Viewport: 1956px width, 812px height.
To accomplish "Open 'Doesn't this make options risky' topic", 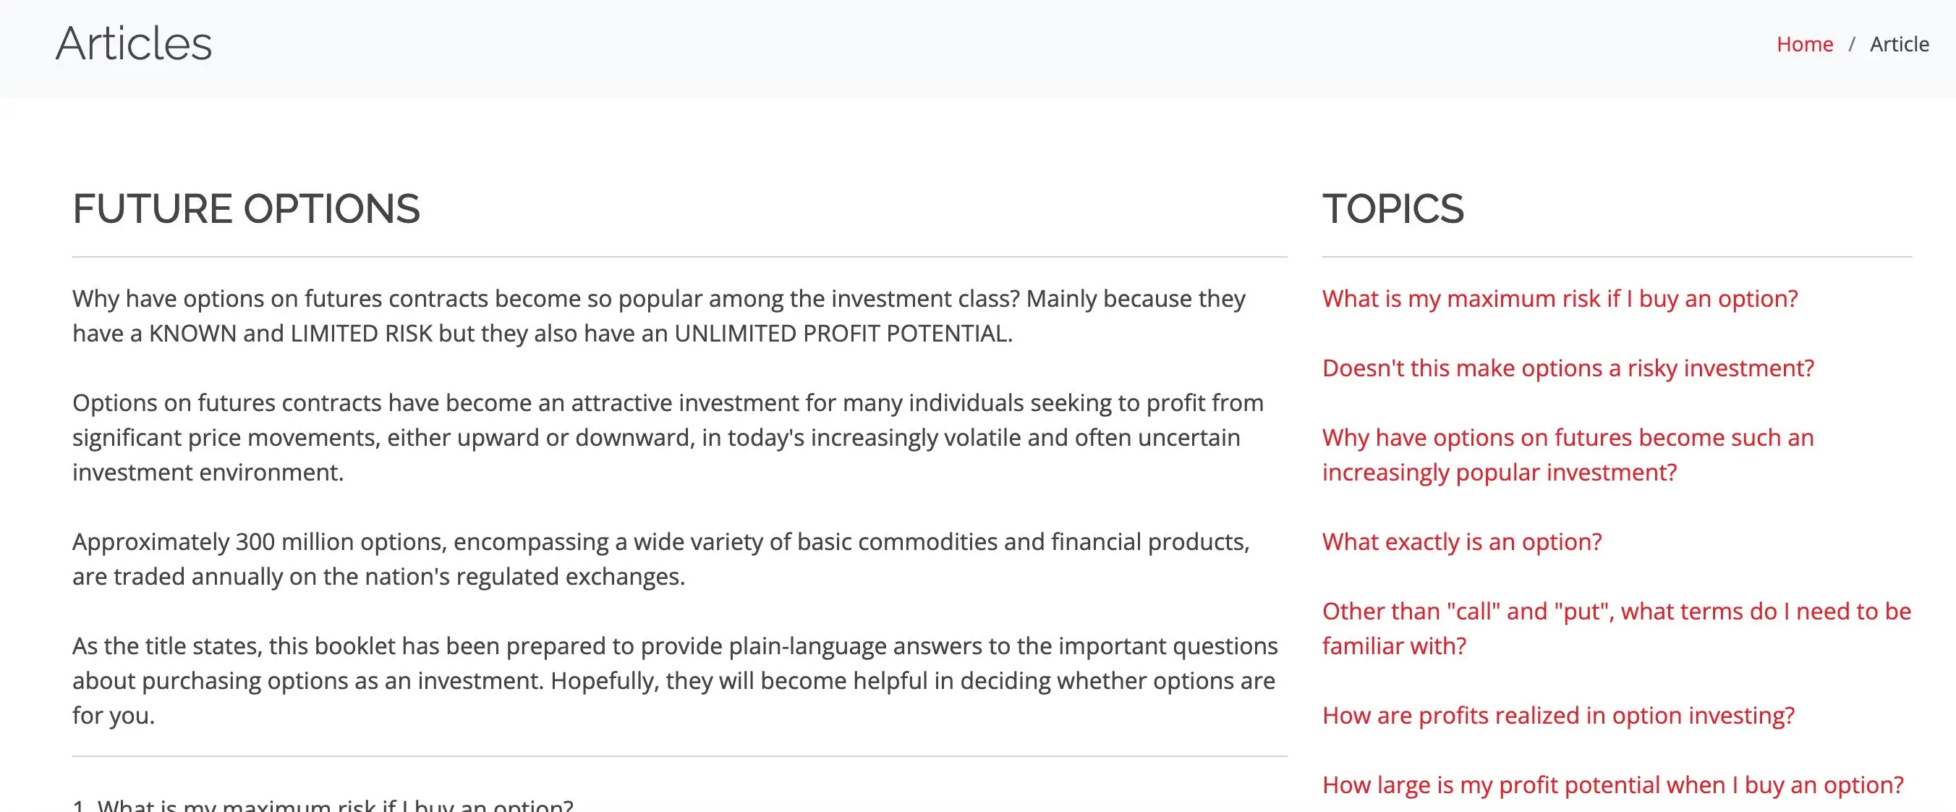I will point(1568,368).
